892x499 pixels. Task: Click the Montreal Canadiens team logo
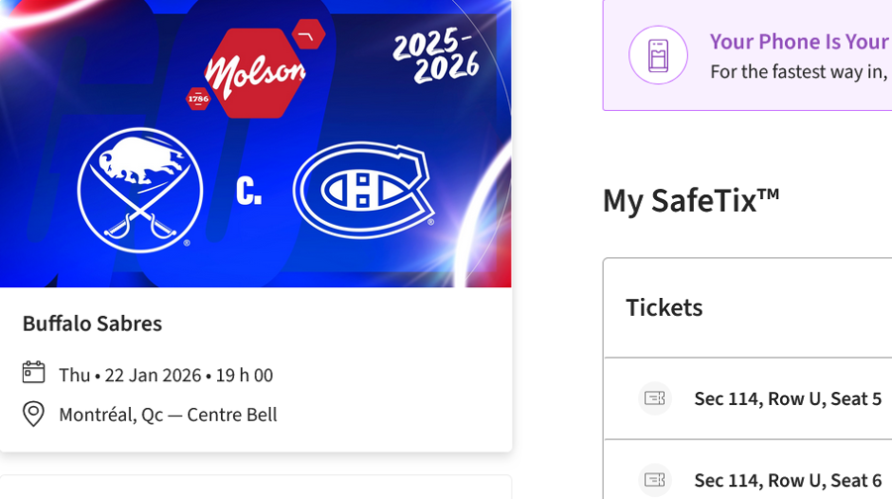pos(361,190)
